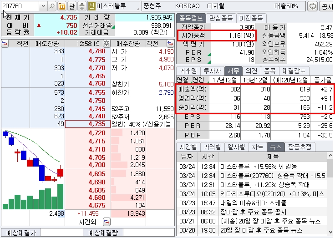The height and width of the screenshot is (238, 335).
Task: Click the 공시 disclosure button
Action: [327, 6]
